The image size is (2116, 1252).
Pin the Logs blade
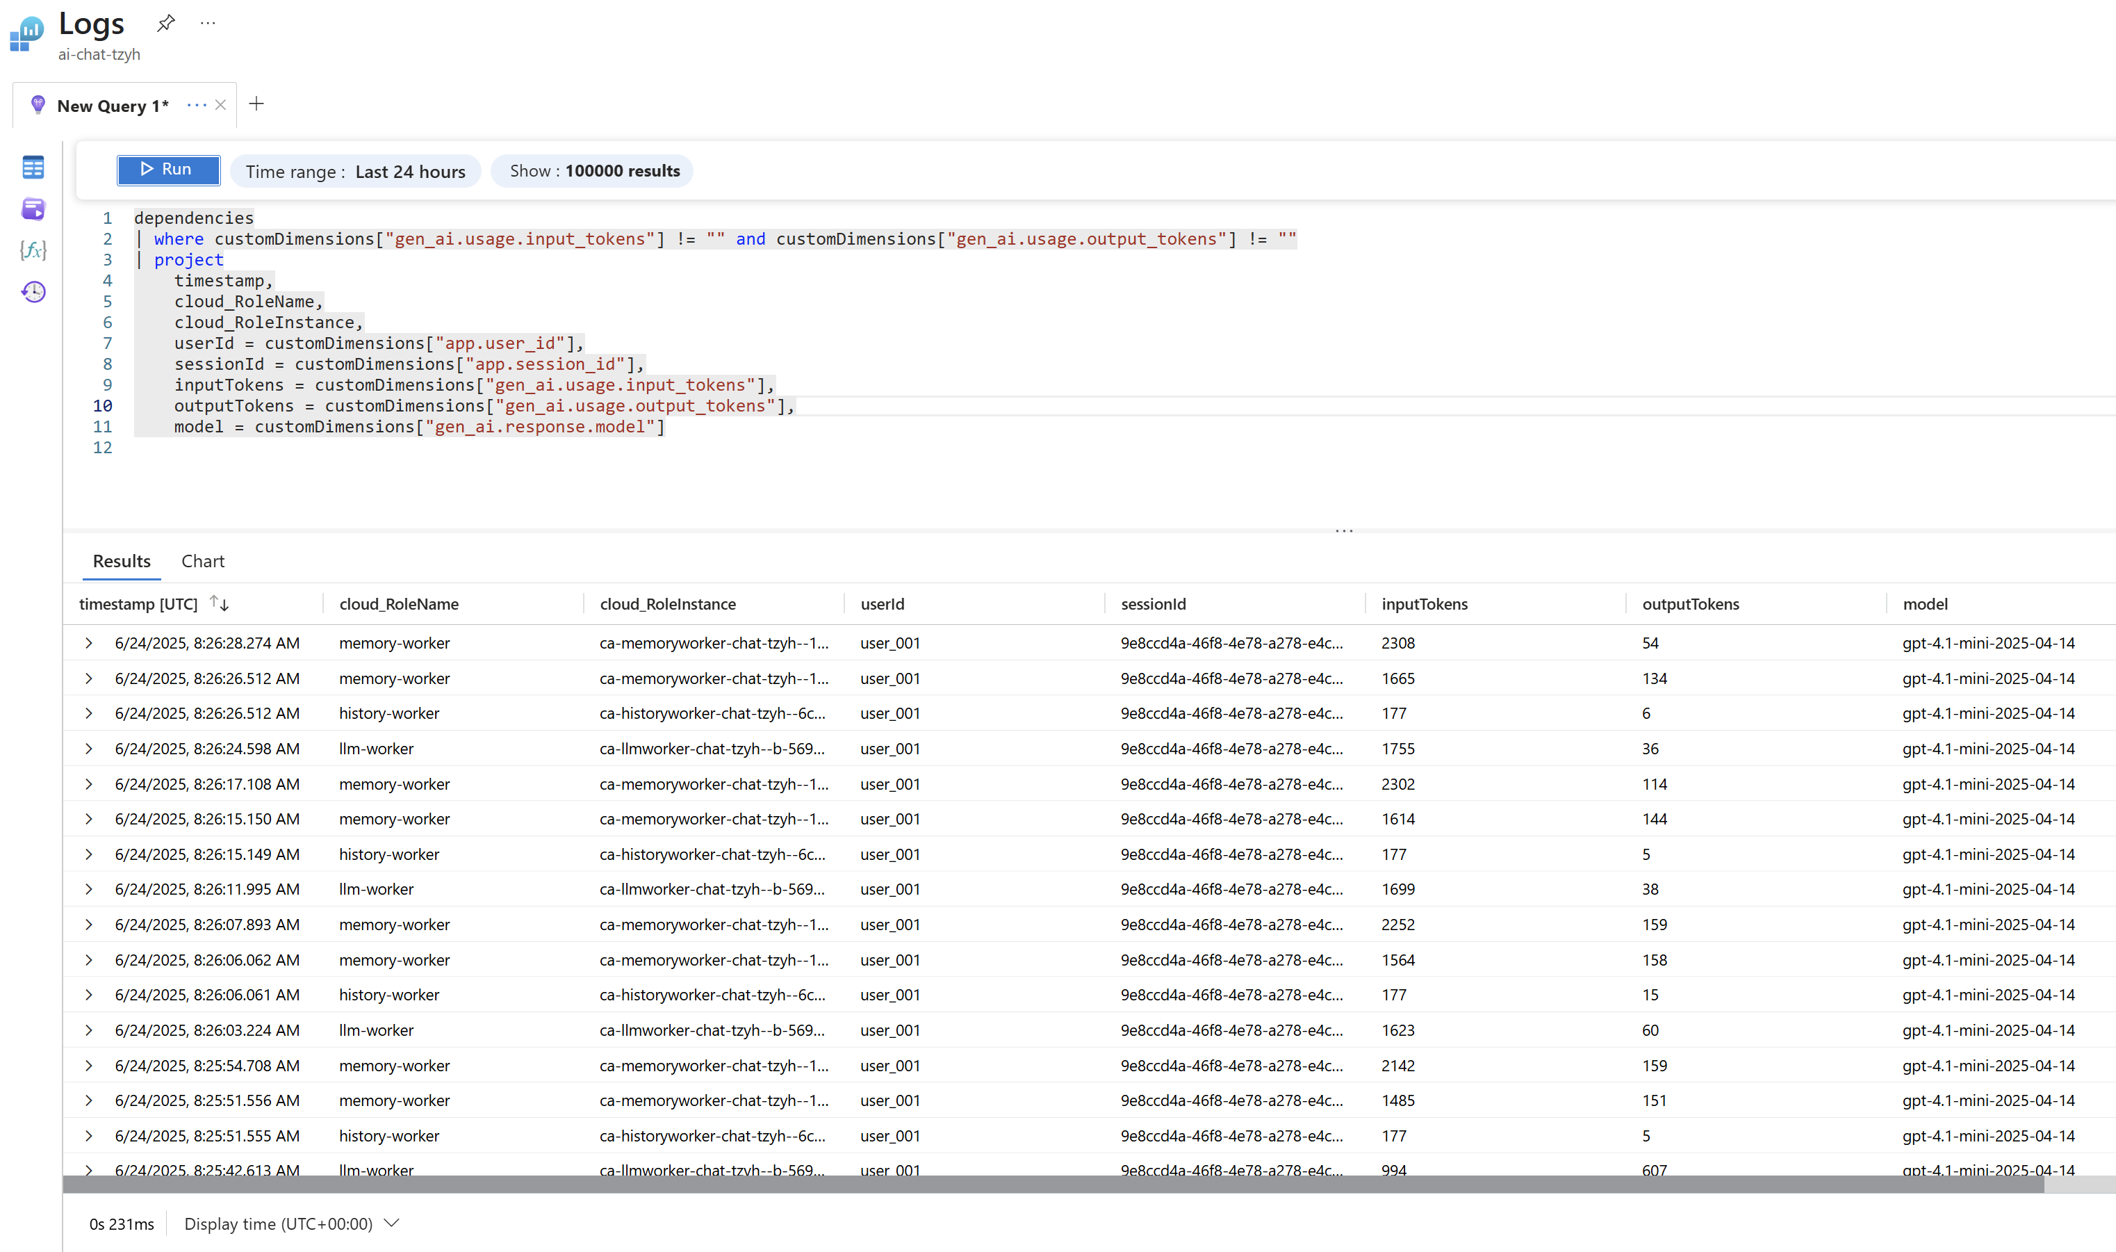[x=166, y=23]
